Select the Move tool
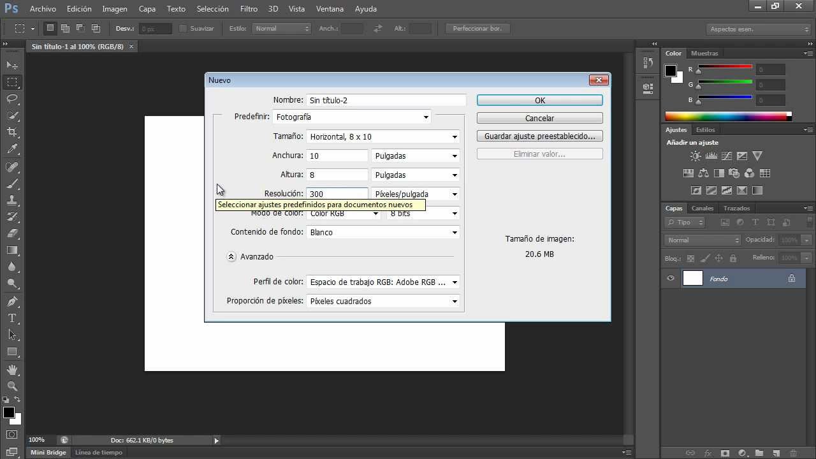Viewport: 816px width, 459px height. 12,65
